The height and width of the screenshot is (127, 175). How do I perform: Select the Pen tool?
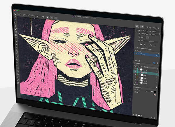click(x=16, y=26)
